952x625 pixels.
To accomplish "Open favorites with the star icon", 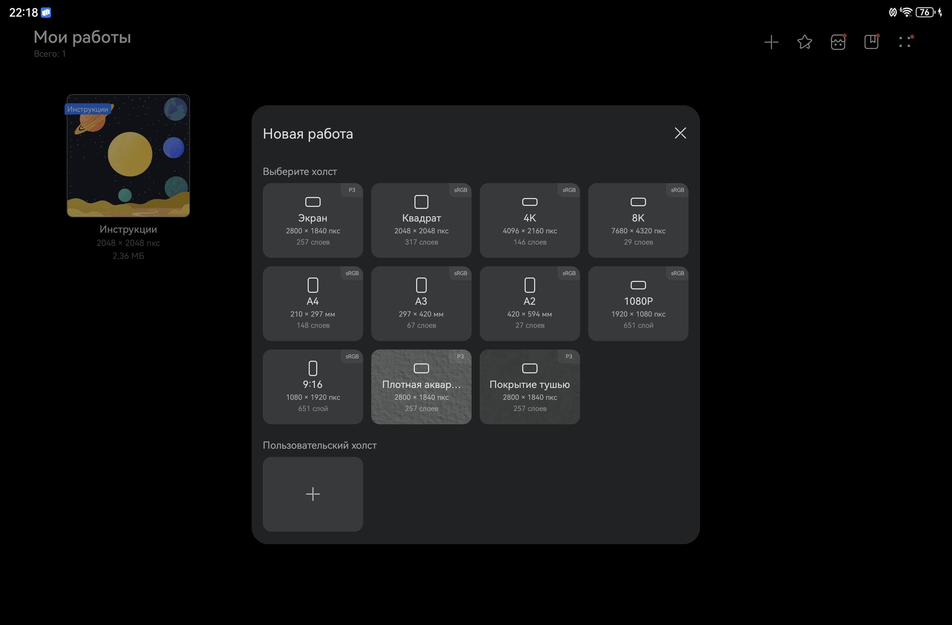I will (804, 42).
